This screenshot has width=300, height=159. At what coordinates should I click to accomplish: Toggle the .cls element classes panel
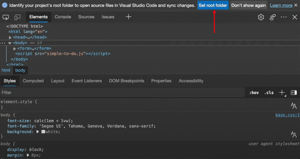point(269,93)
